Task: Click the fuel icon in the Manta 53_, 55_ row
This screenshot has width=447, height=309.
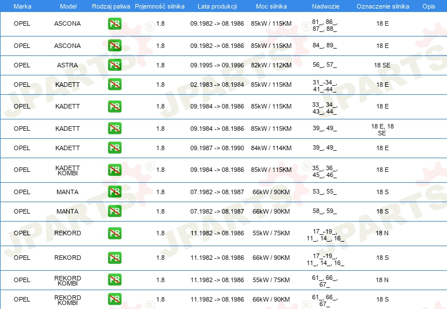Action: point(114,192)
